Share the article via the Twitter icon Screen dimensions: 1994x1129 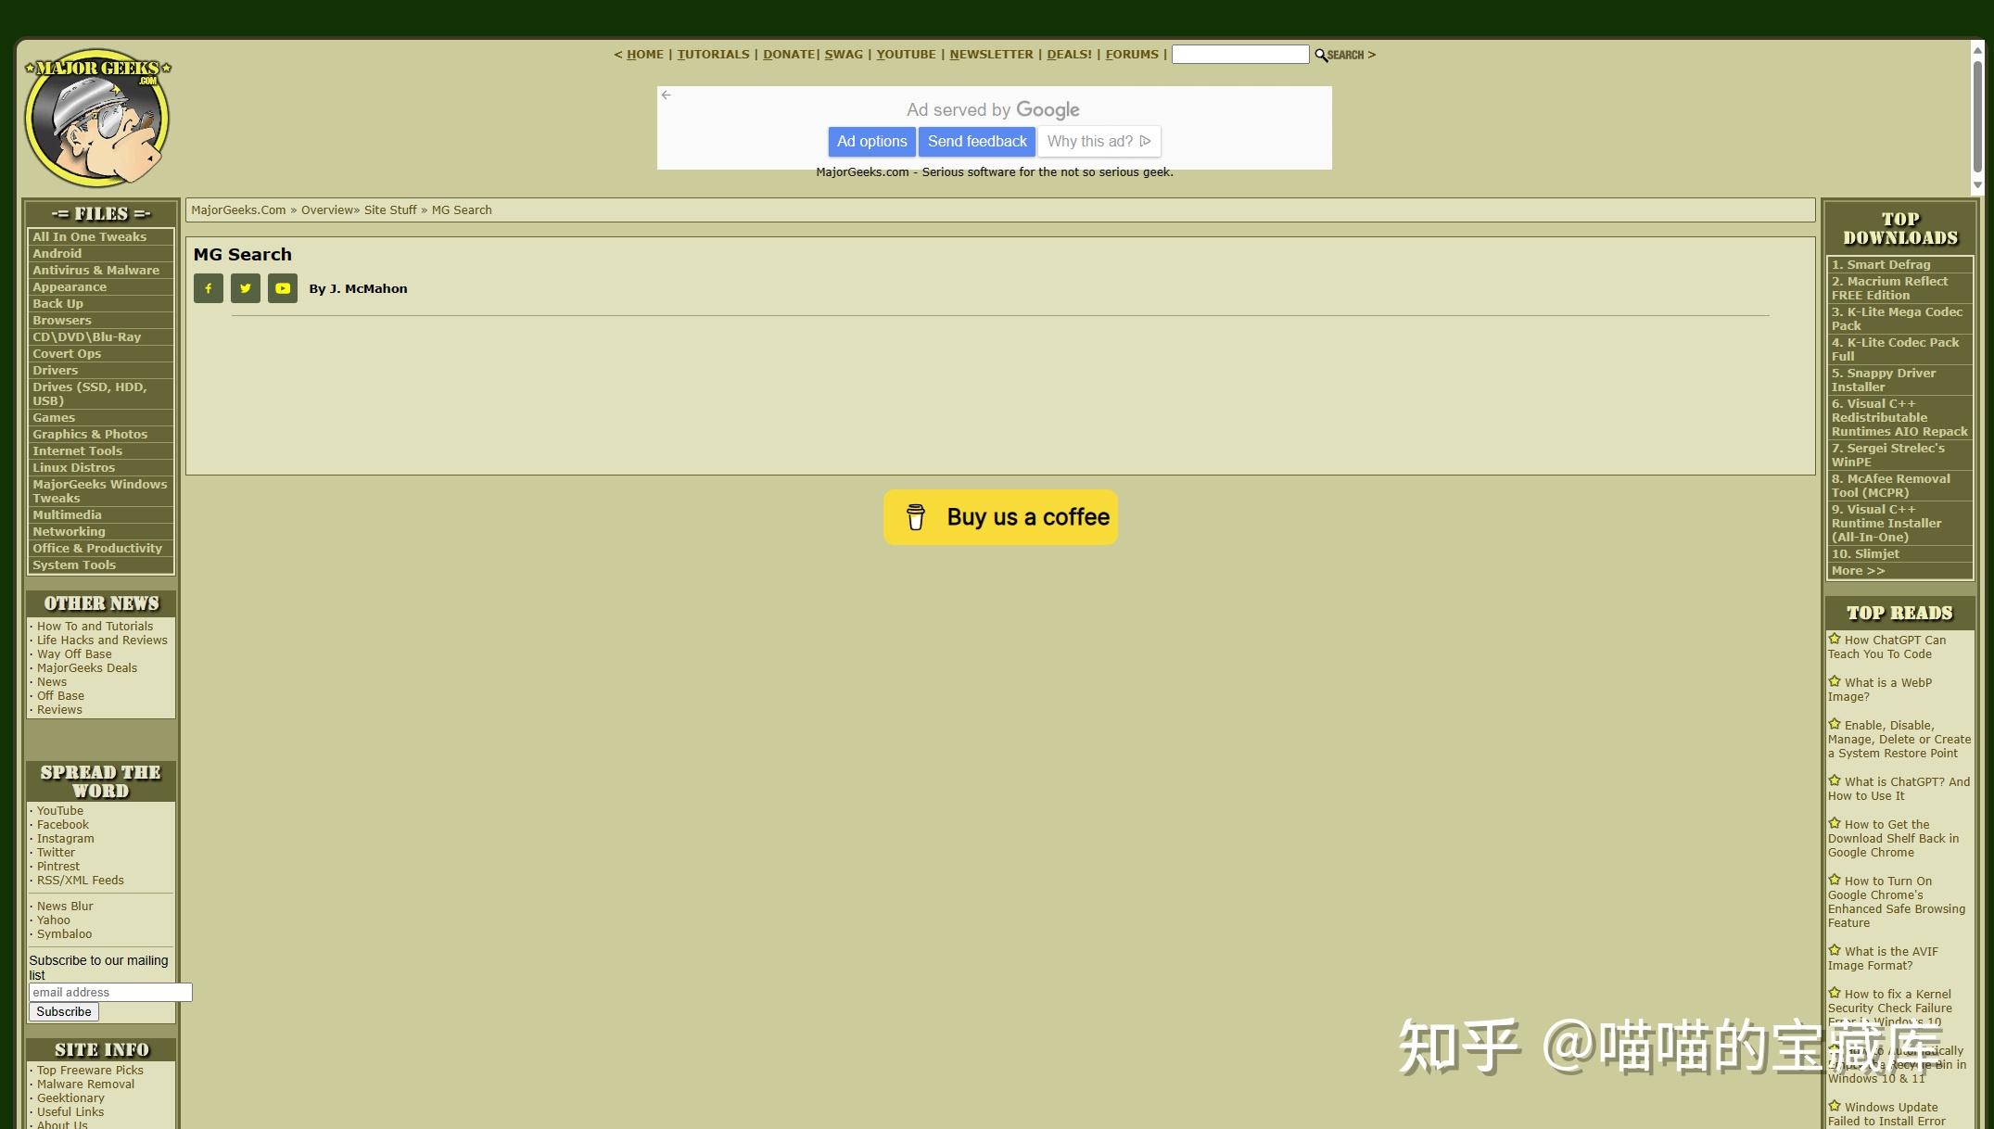[x=245, y=288]
